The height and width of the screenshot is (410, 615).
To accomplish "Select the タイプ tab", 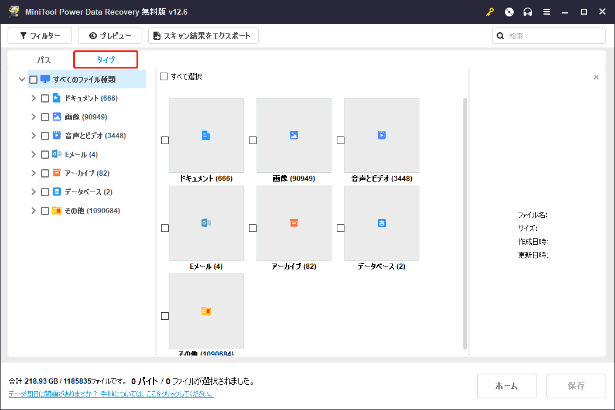I will tap(105, 60).
